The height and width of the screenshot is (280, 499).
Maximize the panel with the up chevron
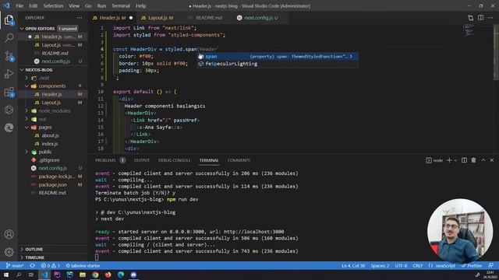(483, 160)
